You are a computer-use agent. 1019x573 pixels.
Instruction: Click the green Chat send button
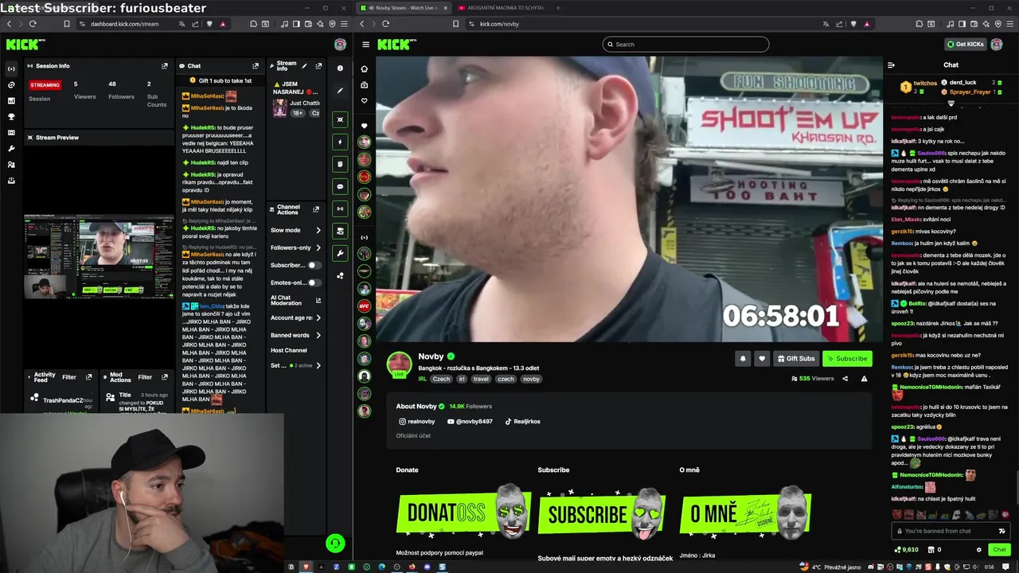(x=999, y=550)
